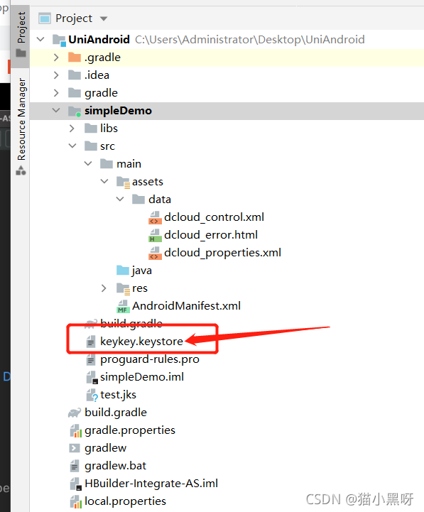Click the gradlew script icon

click(x=75, y=448)
